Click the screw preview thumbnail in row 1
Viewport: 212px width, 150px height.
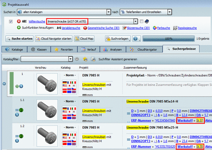pyautogui.click(x=47, y=84)
